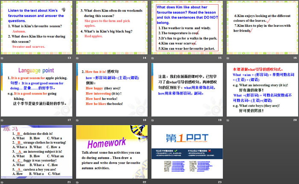This screenshot has height=184, width=299.
Task: Click slide number label 19
Action: (x=220, y=120)
